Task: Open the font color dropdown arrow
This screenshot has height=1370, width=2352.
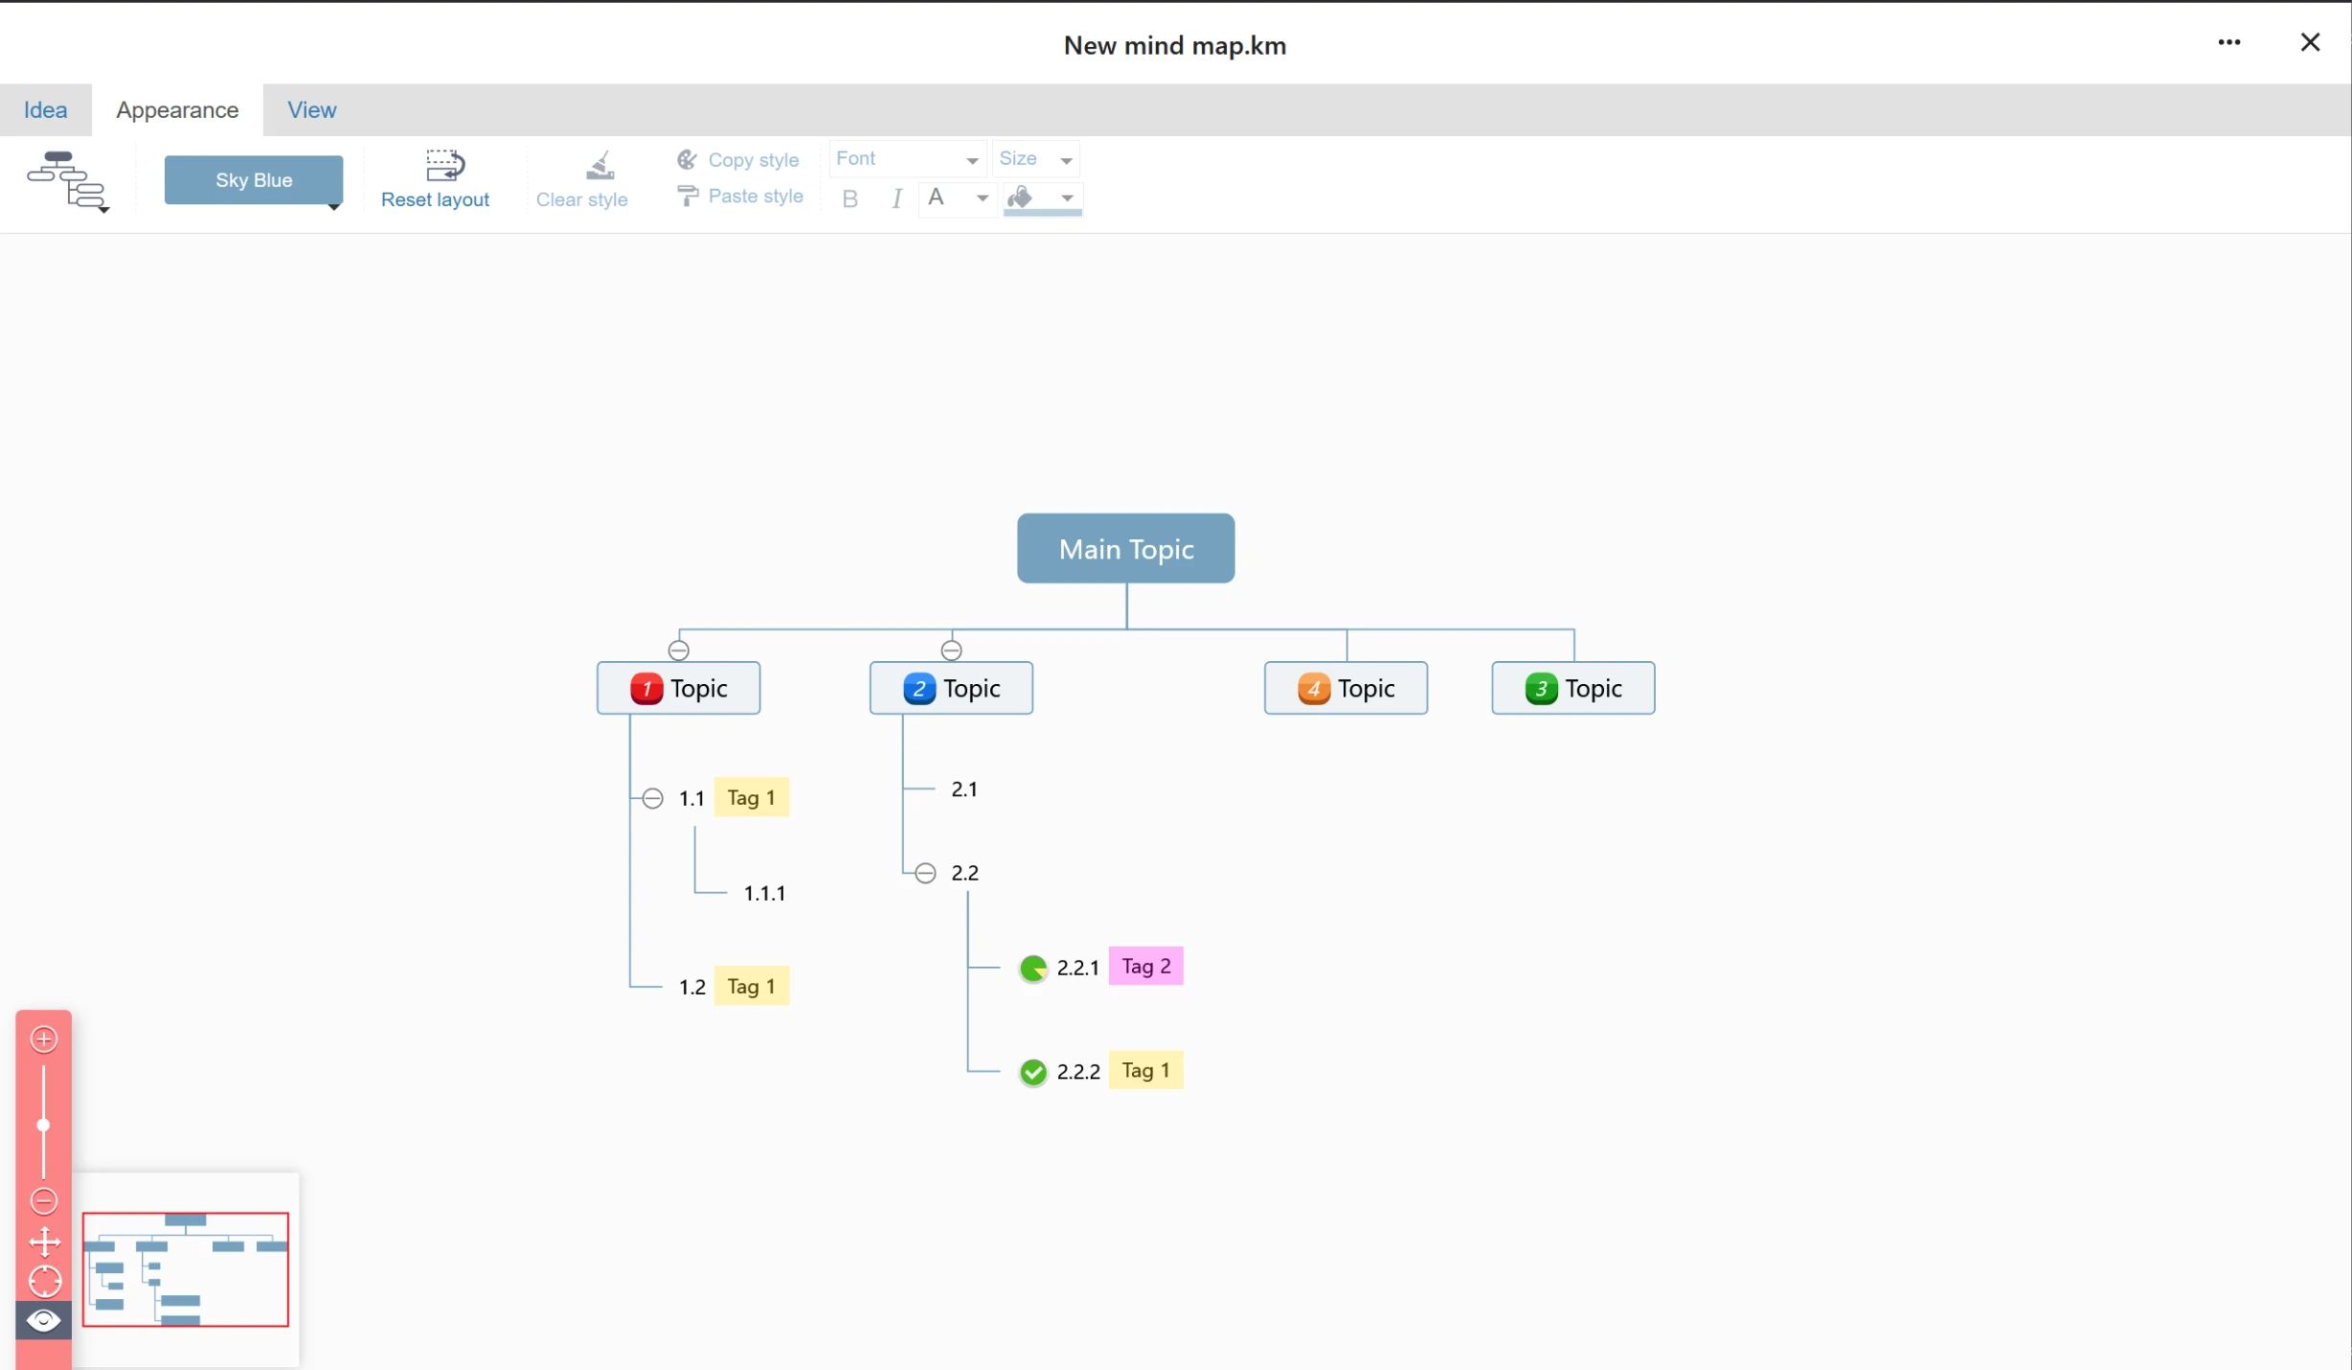Action: pos(983,198)
